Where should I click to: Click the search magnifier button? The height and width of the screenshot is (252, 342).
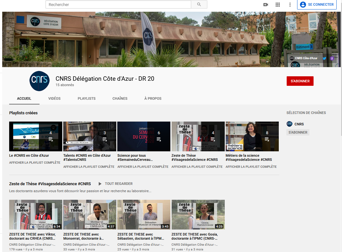tap(199, 4)
